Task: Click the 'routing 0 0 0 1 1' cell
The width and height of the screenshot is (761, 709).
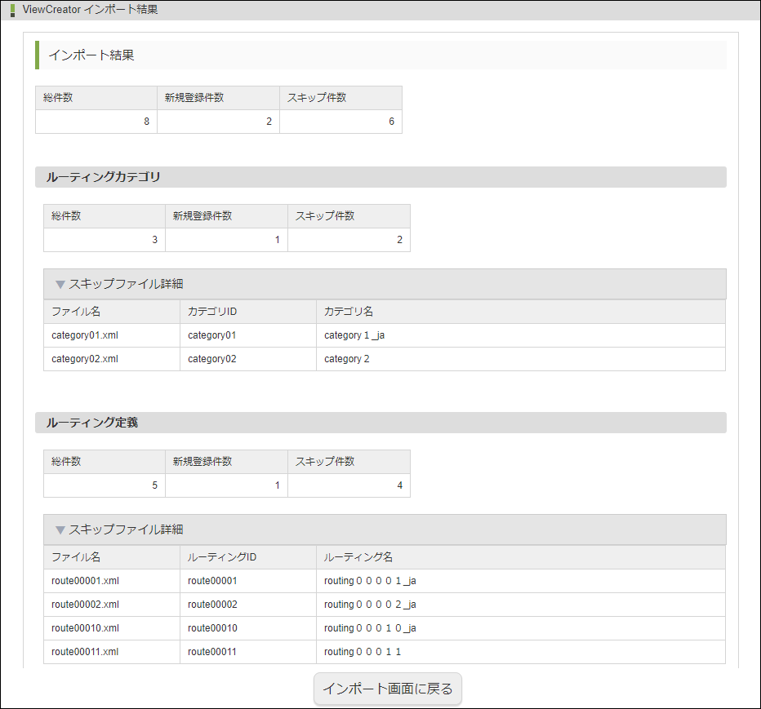Action: [x=521, y=652]
